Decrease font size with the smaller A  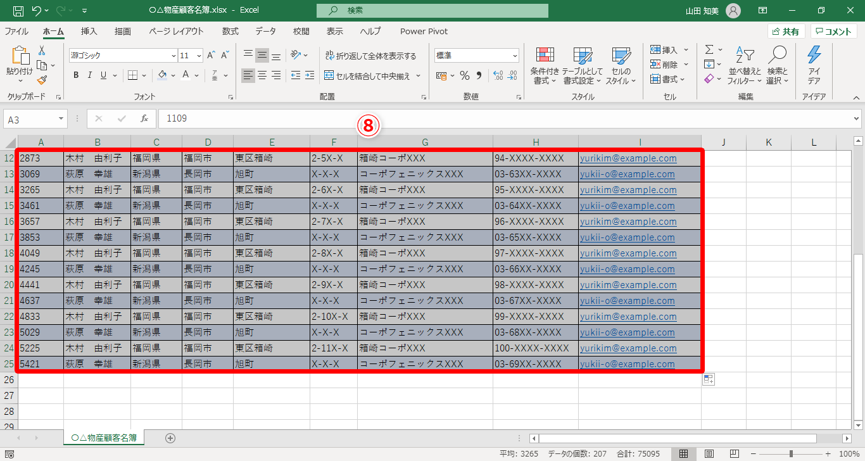[226, 55]
